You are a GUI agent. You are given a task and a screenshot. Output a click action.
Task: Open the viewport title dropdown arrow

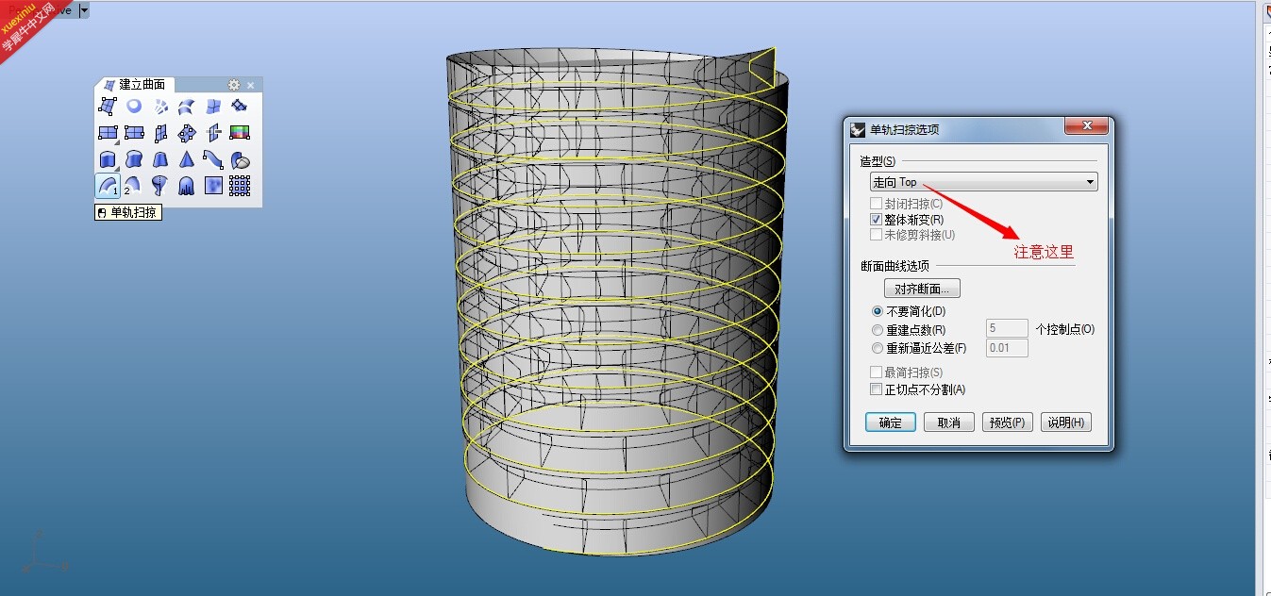(84, 10)
